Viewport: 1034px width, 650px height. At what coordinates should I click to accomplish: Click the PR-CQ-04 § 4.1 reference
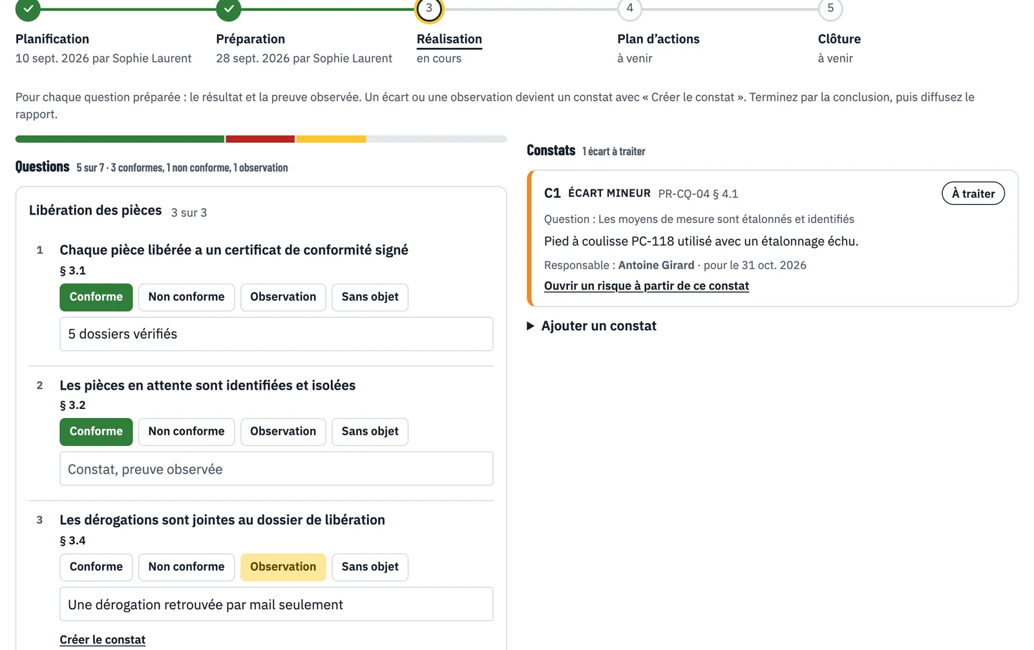(x=698, y=194)
